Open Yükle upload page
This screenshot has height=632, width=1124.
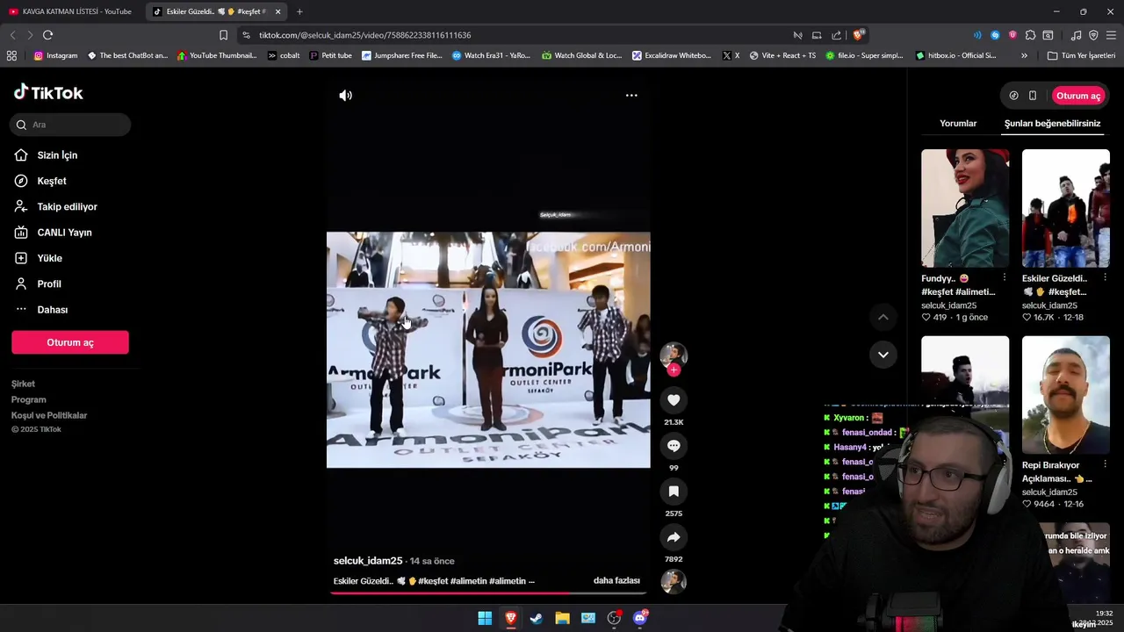point(38,258)
